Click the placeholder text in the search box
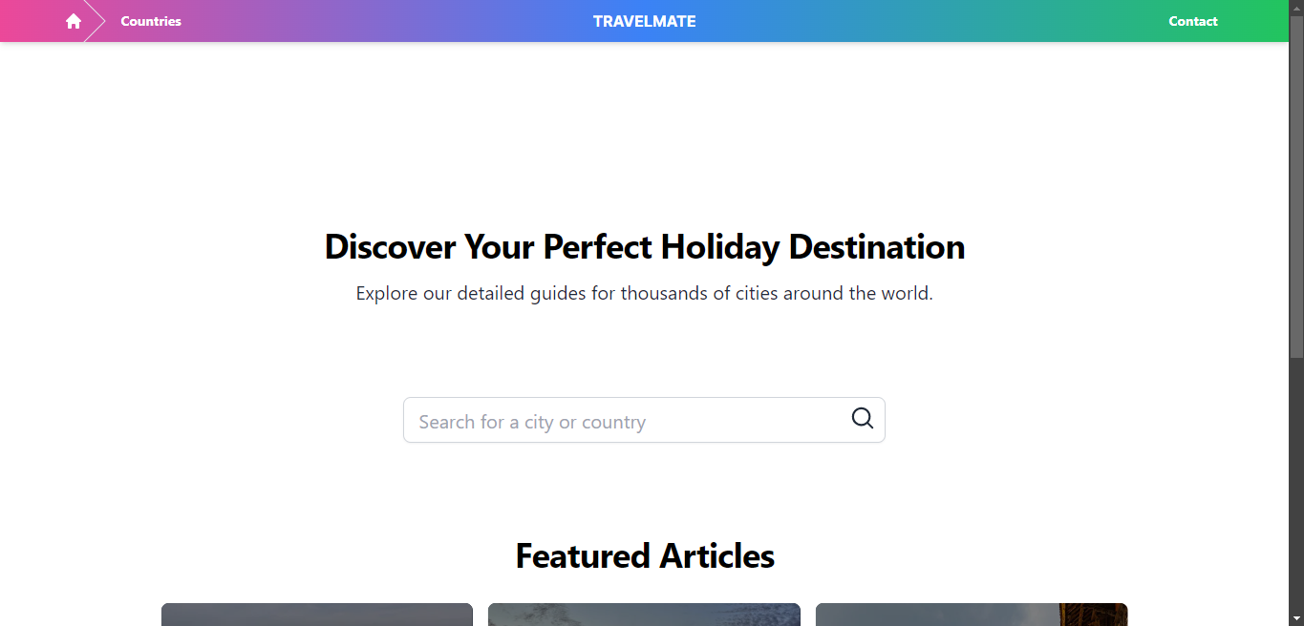The image size is (1304, 626). [x=532, y=422]
